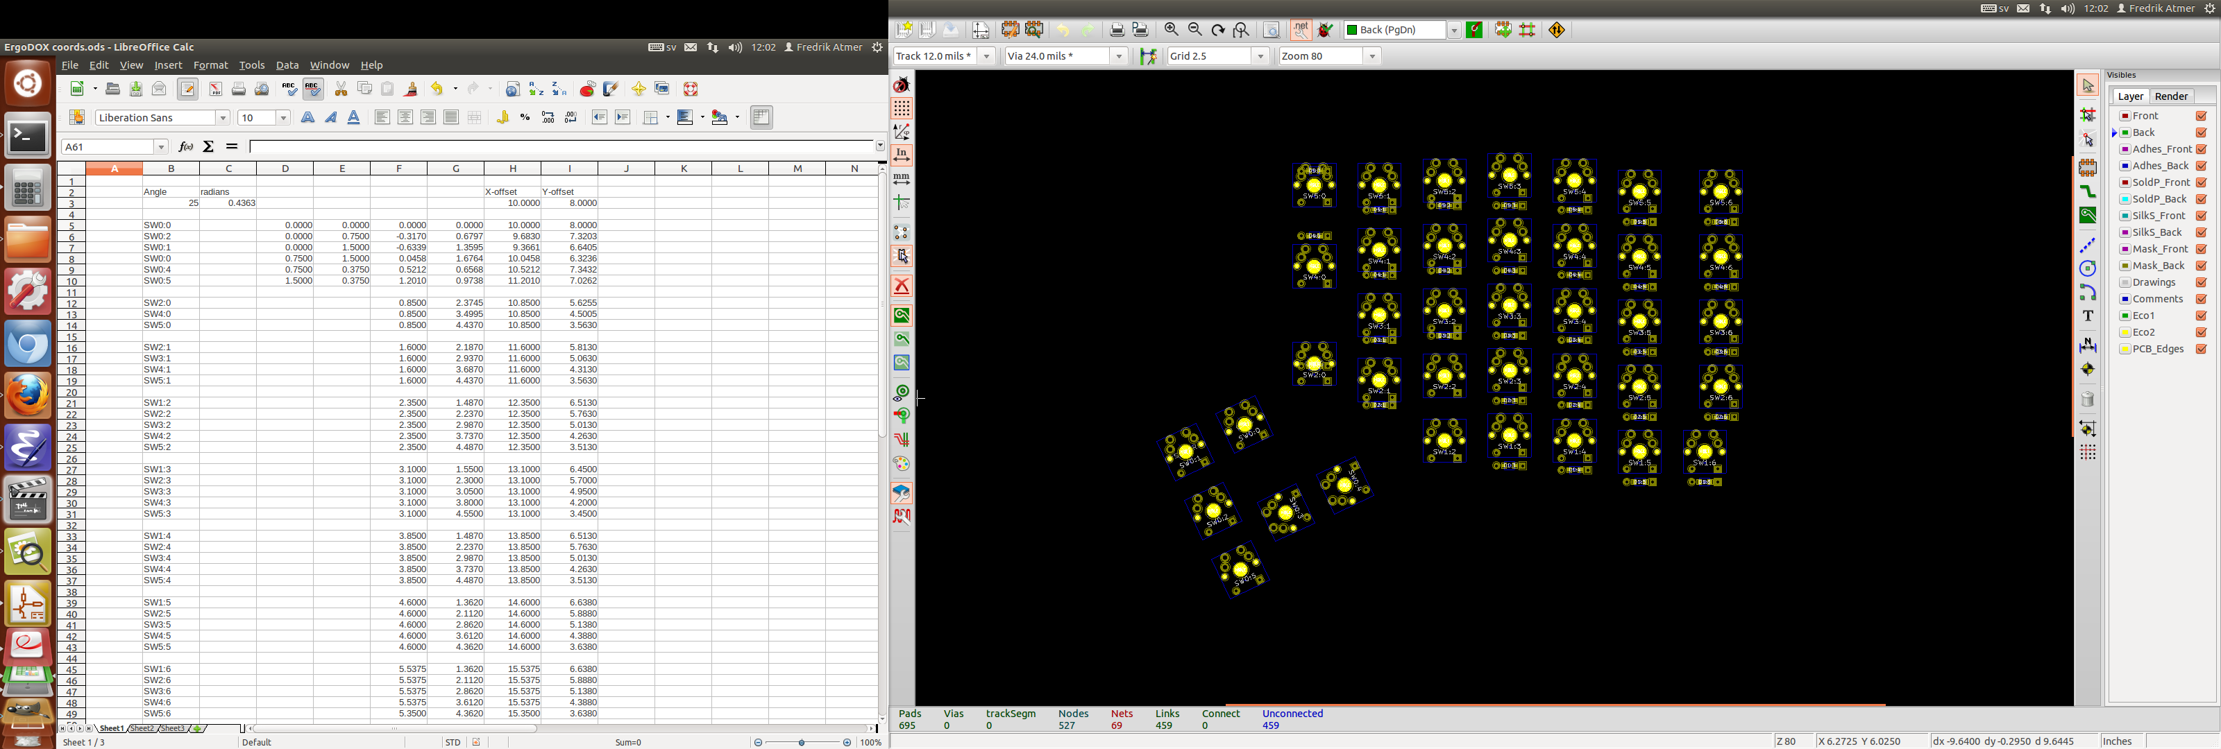Uncheck the SilkS_Front layer visibility
The image size is (2221, 749).
tap(2203, 216)
